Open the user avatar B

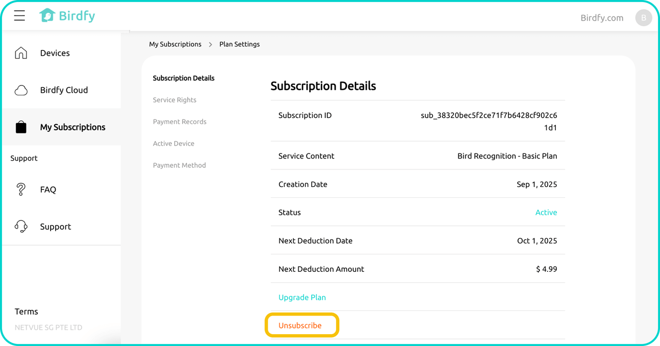643,18
